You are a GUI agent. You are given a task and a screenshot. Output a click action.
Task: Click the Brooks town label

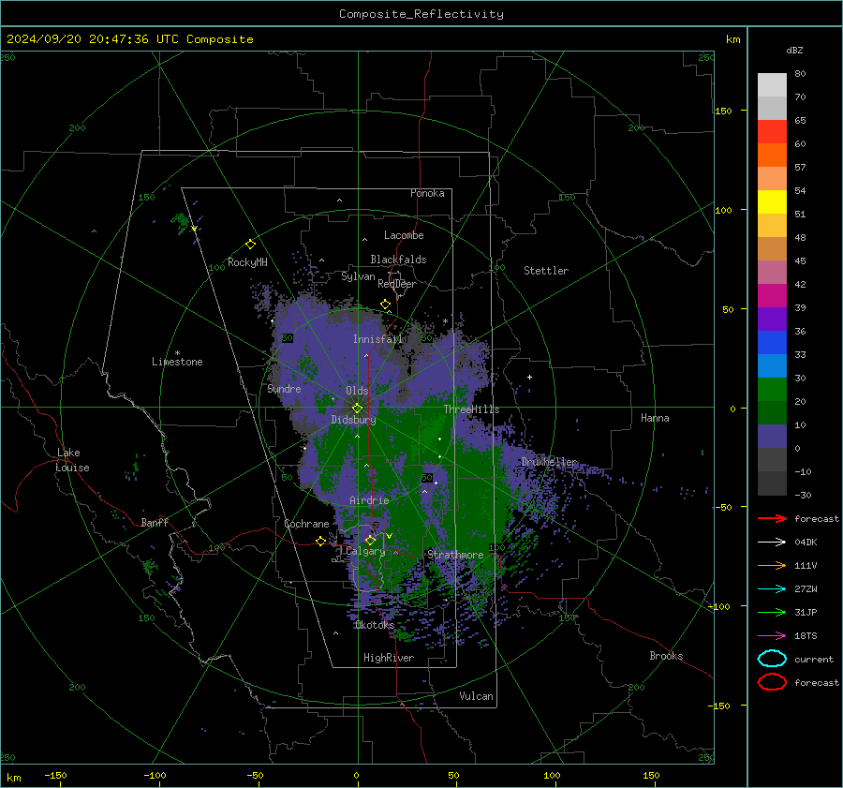pos(666,656)
